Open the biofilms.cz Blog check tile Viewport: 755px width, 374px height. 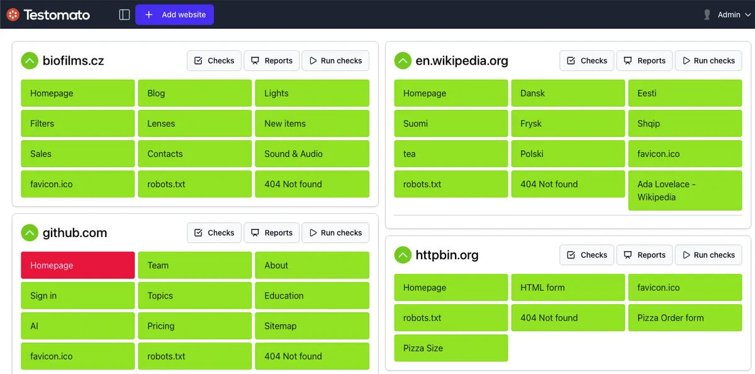pos(195,93)
